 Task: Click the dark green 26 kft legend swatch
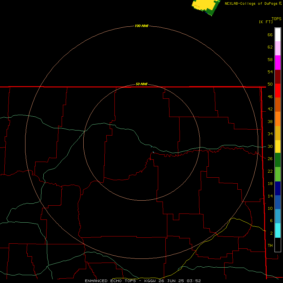[278, 160]
